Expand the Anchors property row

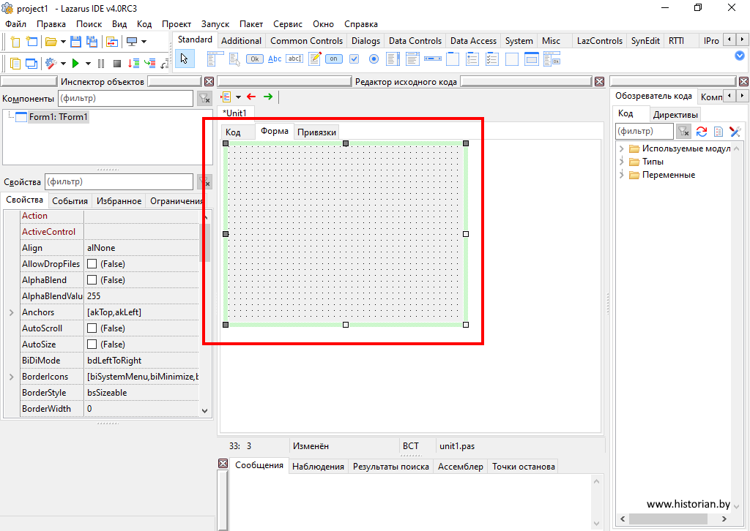point(11,312)
